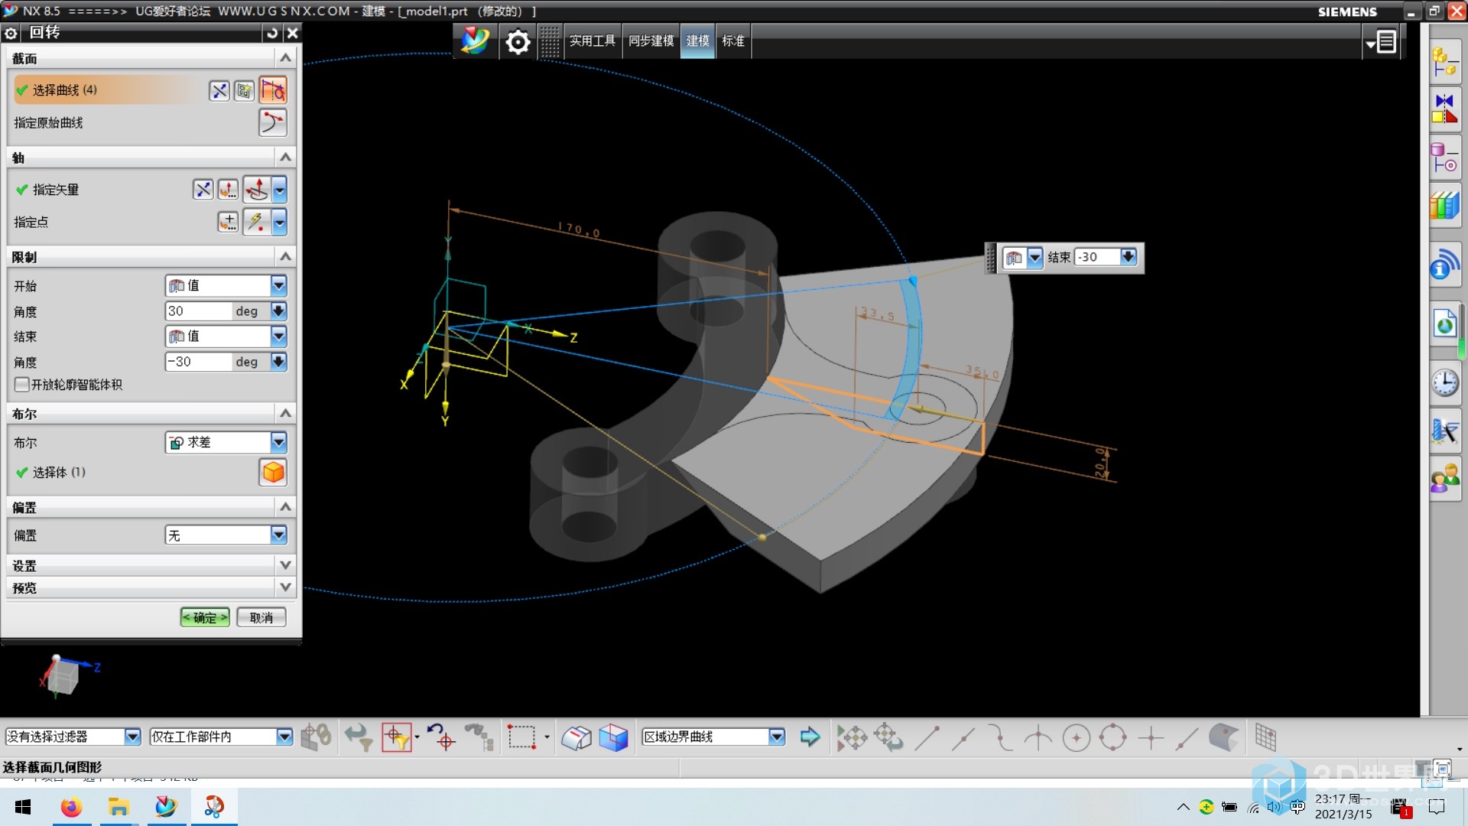Click the highlighted curve selection icon

[273, 90]
